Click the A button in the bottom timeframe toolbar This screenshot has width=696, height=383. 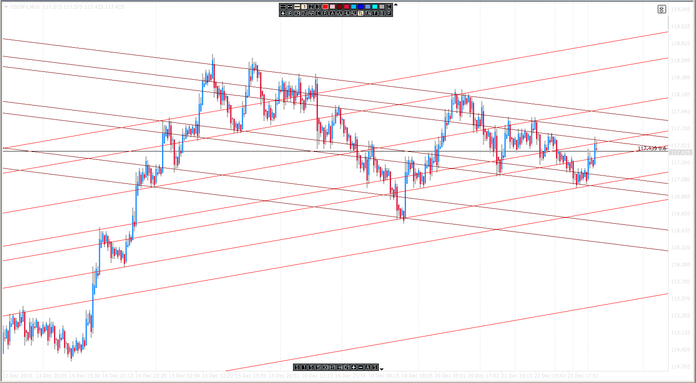click(368, 367)
